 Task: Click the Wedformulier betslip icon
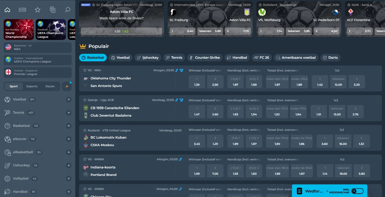pyautogui.click(x=300, y=191)
